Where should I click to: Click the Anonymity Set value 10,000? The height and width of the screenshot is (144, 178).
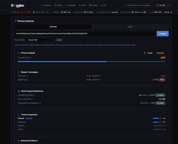[162, 99]
